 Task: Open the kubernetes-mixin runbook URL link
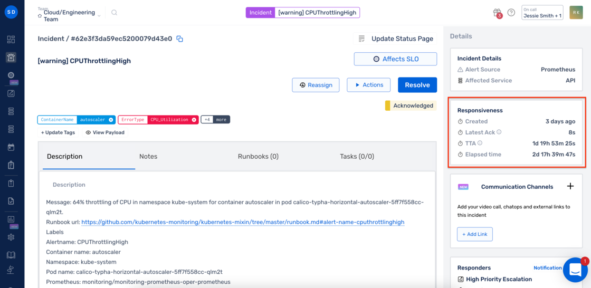243,222
